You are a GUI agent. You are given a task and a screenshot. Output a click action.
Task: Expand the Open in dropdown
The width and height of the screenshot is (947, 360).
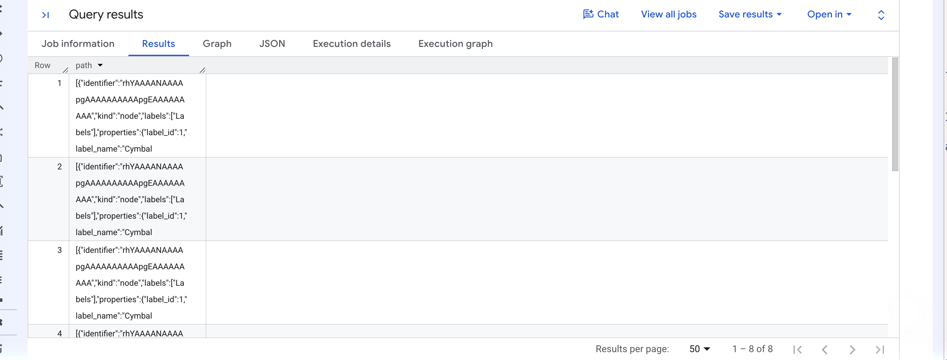click(829, 14)
